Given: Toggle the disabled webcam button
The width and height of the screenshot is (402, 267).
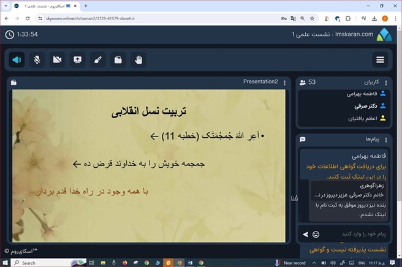Looking at the screenshot, I should pos(57,60).
